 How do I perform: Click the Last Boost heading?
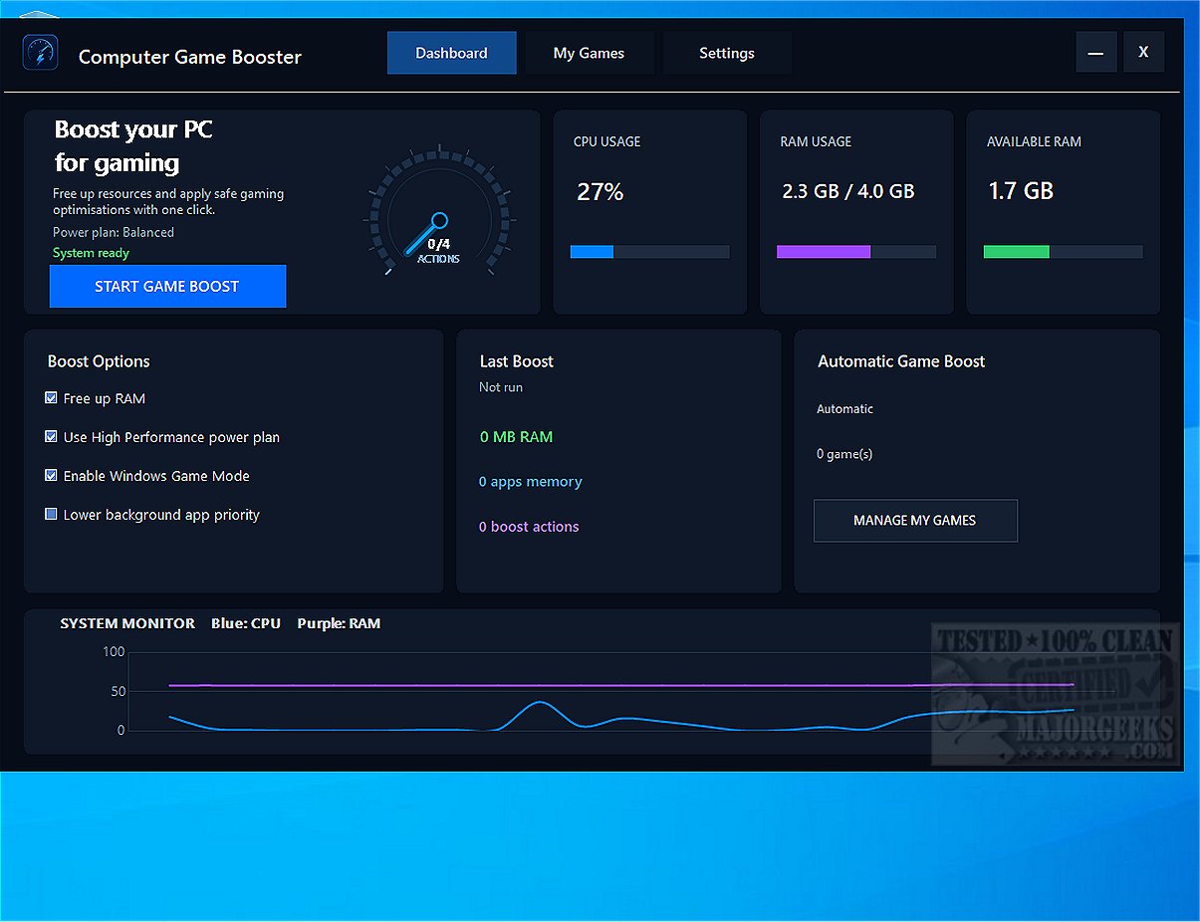517,361
